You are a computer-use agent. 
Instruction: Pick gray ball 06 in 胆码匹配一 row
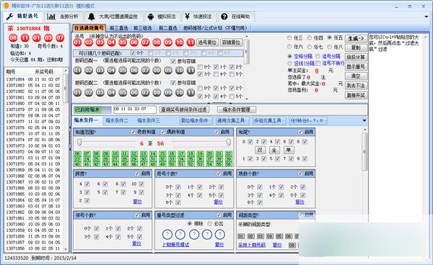click(134, 71)
